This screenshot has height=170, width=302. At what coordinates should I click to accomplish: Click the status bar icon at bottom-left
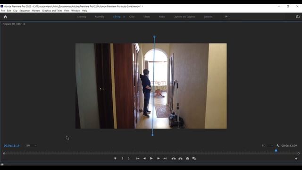coord(2,164)
